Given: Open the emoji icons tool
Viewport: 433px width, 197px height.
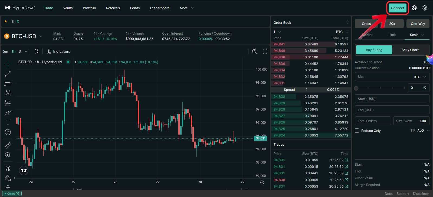Looking at the screenshot, I should pyautogui.click(x=8, y=132).
